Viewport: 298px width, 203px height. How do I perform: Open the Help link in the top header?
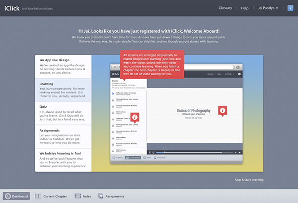[x=244, y=8]
